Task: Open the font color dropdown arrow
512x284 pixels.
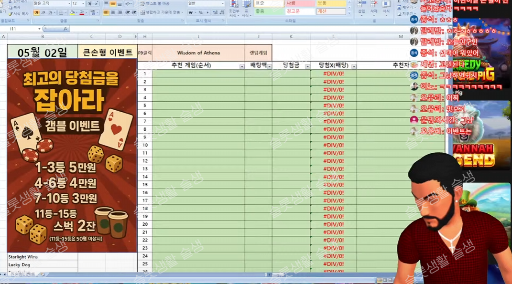Action: [86, 13]
